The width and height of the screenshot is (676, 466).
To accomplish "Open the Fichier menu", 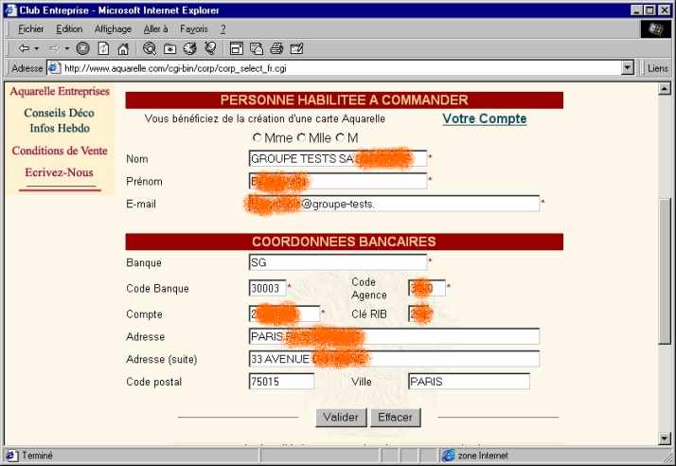I will click(x=30, y=29).
